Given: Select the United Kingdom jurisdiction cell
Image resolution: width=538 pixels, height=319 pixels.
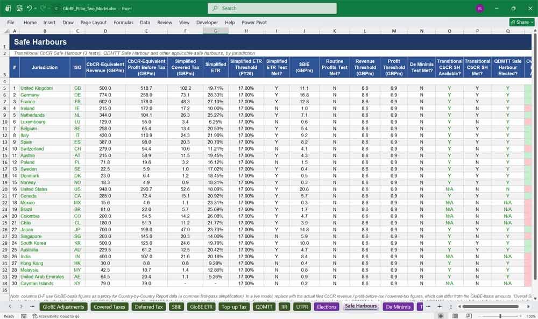Looking at the screenshot, I should point(45,88).
